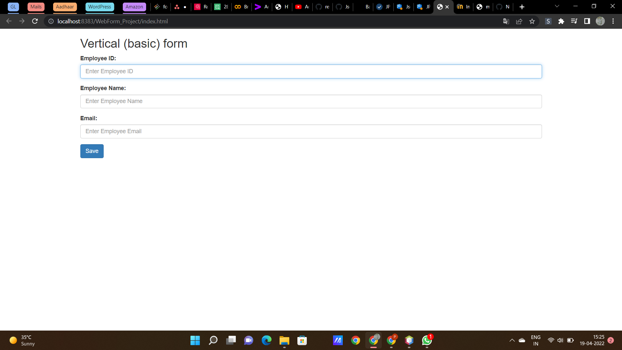This screenshot has height=350, width=622.
Task: Open the media controls icon in toolbar
Action: click(574, 21)
